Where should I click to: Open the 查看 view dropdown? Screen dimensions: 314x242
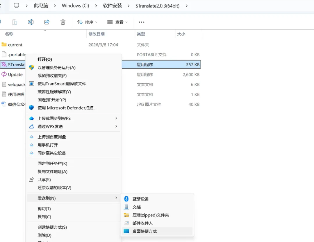click(x=117, y=22)
